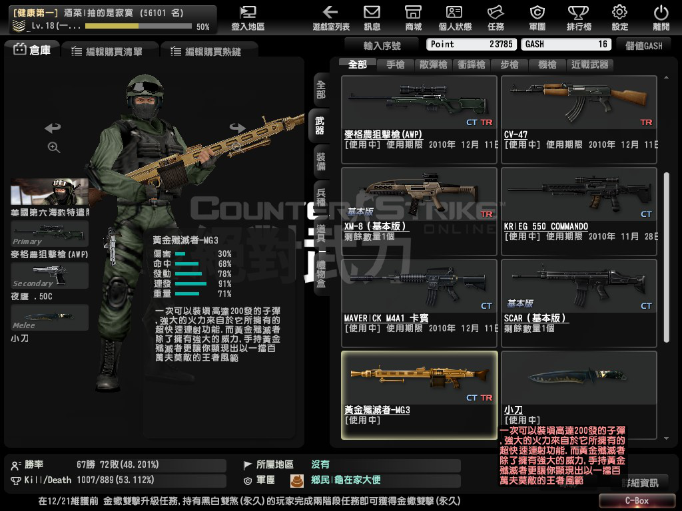This screenshot has width=682, height=511.
Task: Select the vertical 武器 weapons tab
Action: point(319,126)
